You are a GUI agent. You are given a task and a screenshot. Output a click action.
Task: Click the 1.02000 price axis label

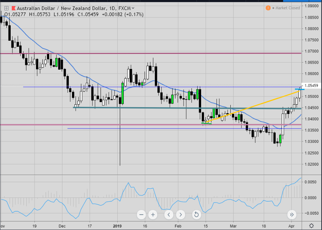click(312, 164)
